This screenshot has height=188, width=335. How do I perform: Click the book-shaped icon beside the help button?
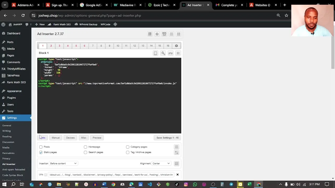tap(150, 34)
